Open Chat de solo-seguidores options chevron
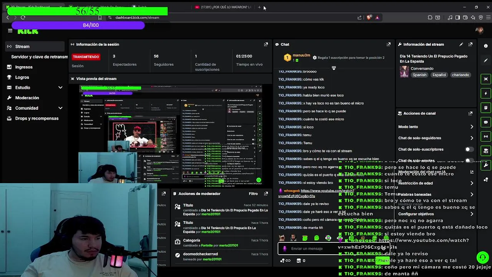 coord(472,138)
